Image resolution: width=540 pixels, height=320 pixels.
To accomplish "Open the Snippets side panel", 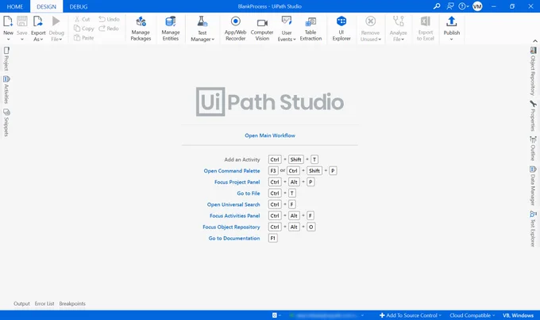I will tap(6, 123).
